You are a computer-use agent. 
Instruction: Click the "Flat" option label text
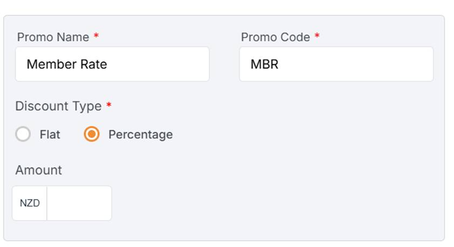coord(50,135)
